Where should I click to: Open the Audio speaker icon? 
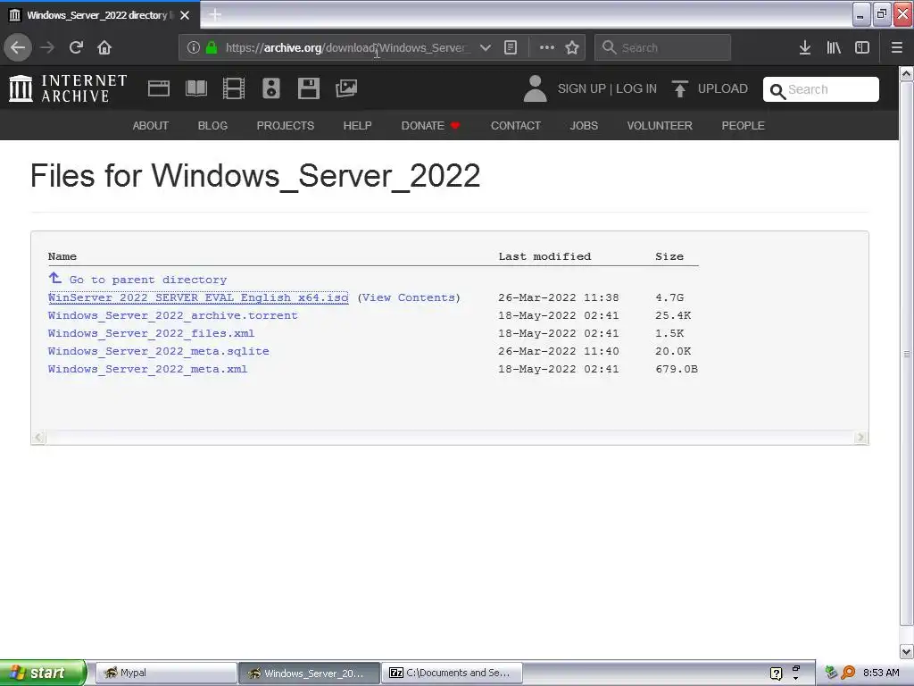(271, 88)
